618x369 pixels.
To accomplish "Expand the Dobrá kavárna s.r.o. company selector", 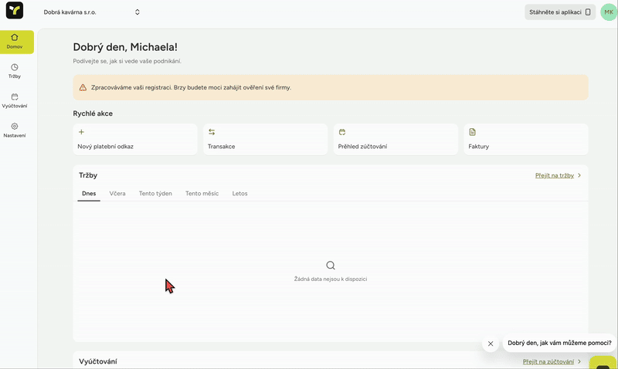I will pos(92,12).
